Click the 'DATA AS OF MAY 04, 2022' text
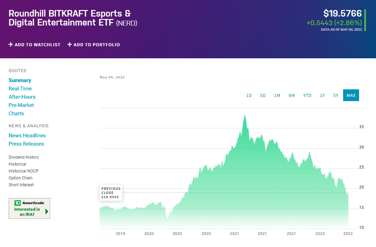376x247 pixels. pyautogui.click(x=341, y=30)
